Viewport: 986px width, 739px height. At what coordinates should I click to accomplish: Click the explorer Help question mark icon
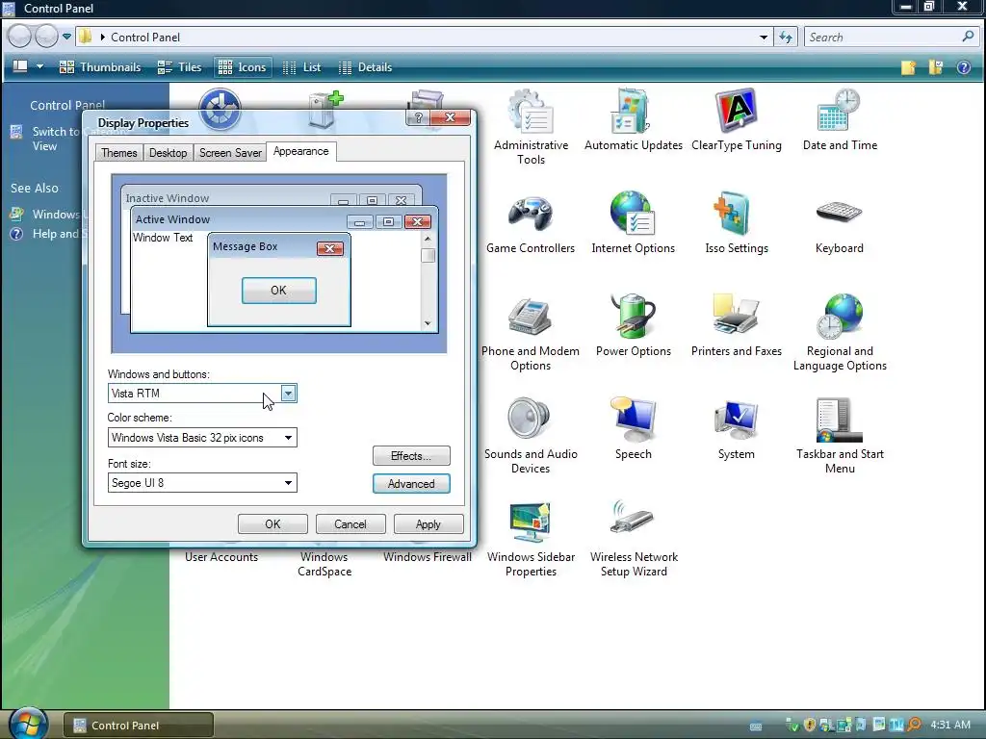963,67
